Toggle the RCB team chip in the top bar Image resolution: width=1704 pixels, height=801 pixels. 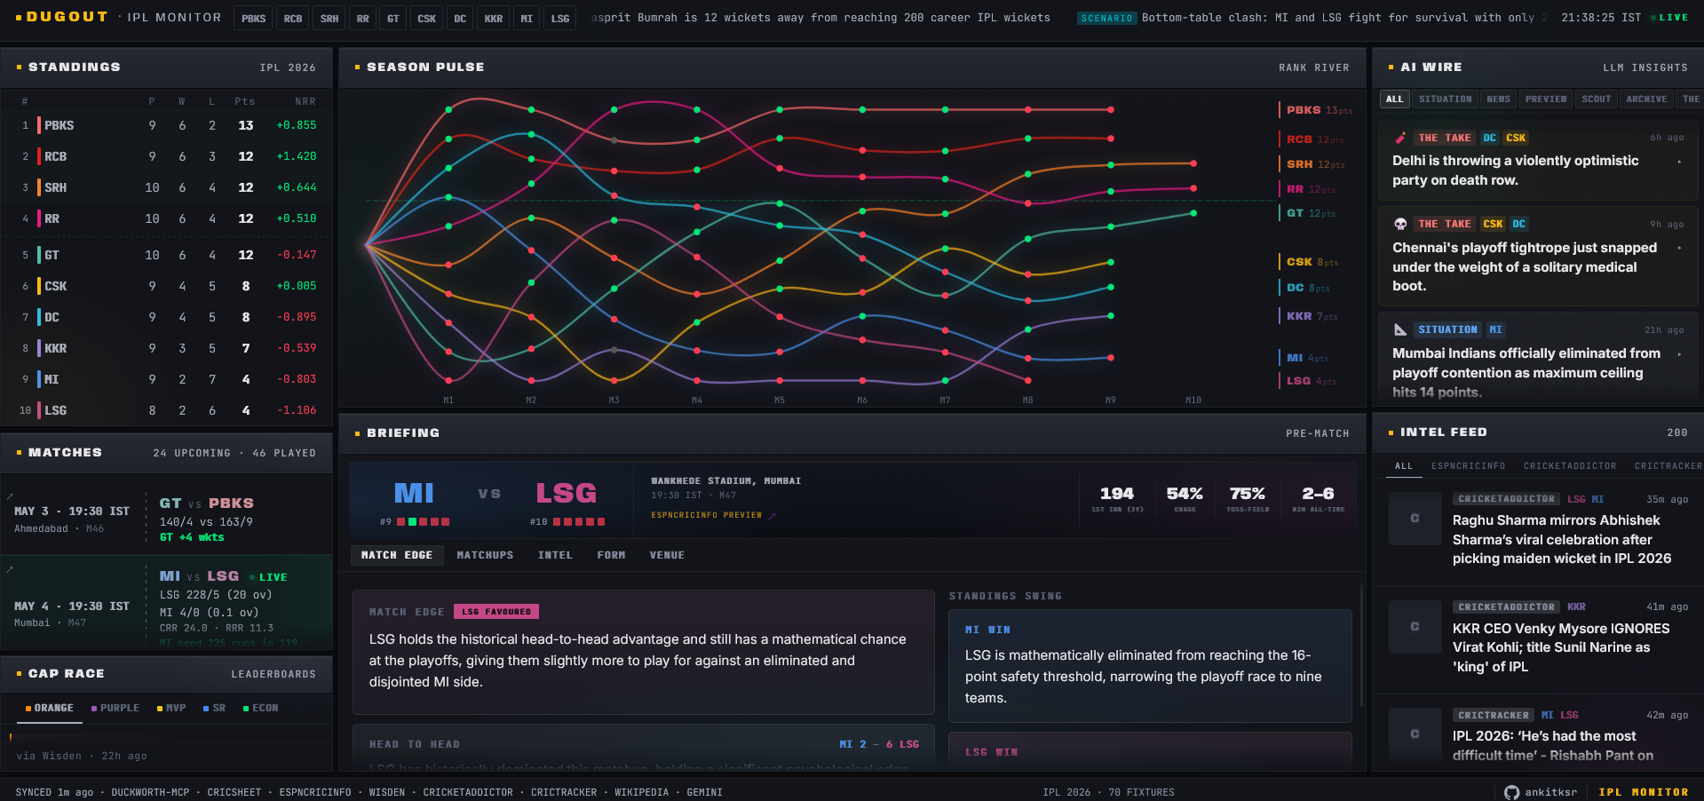tap(293, 18)
